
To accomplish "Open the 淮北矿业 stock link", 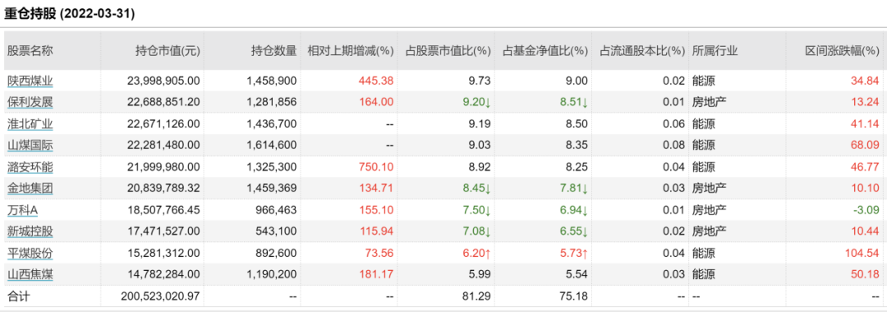I will pos(30,124).
